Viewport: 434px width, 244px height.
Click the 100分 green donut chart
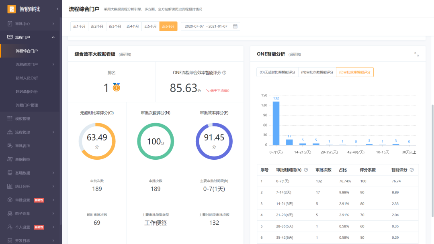[156, 141]
